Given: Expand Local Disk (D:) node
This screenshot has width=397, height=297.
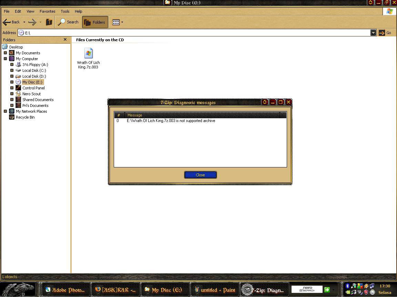Looking at the screenshot, I should pyautogui.click(x=12, y=76).
